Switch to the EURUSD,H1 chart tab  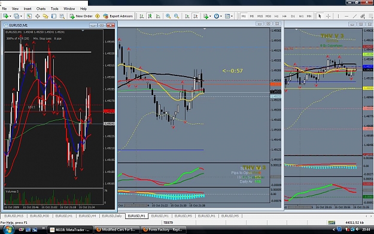pos(64,216)
